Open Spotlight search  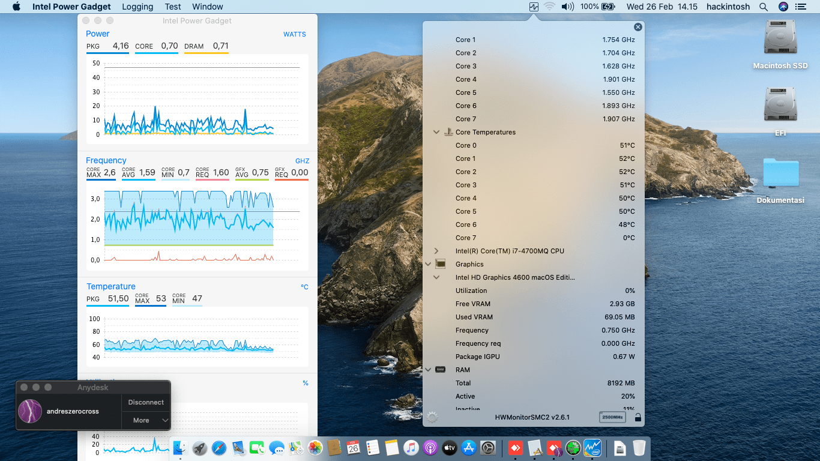click(x=764, y=7)
